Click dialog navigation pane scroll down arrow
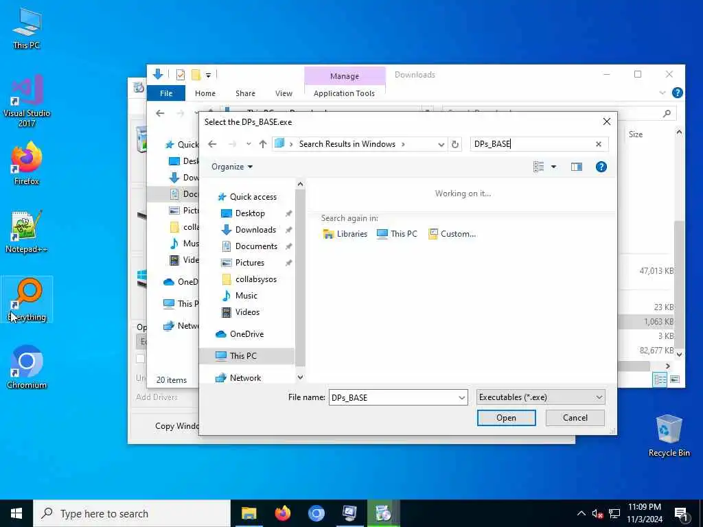This screenshot has width=703, height=527. click(300, 377)
